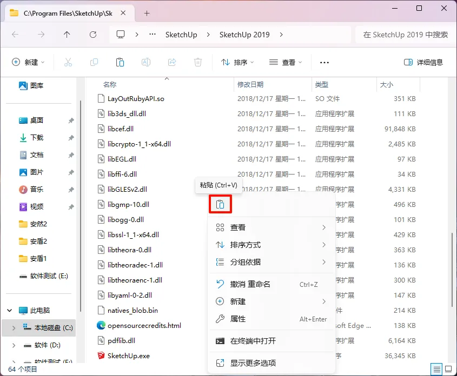Screen dimensions: 457x376
Task: Unpin Music via its pin icon
Action: (x=71, y=190)
